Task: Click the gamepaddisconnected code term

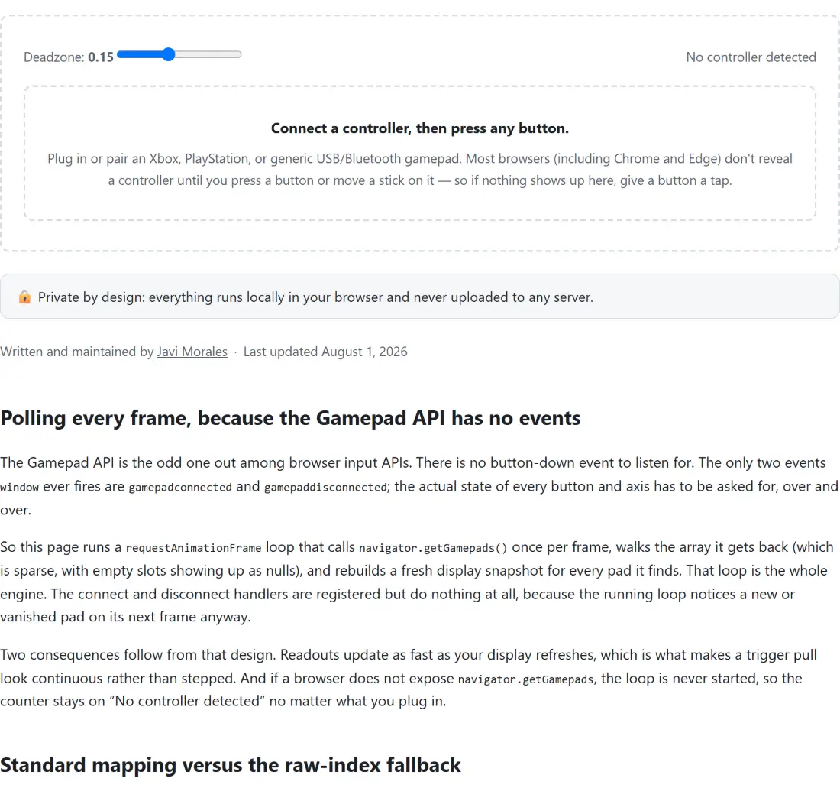Action: click(x=325, y=488)
